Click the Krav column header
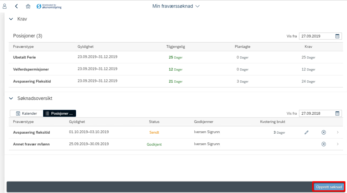 (x=308, y=47)
